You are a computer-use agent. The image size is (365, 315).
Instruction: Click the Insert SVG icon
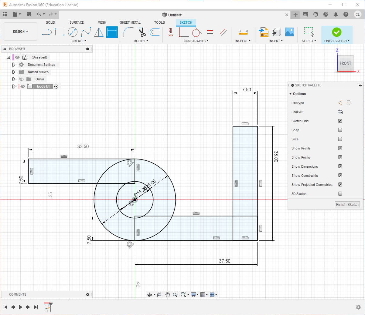(x=263, y=32)
